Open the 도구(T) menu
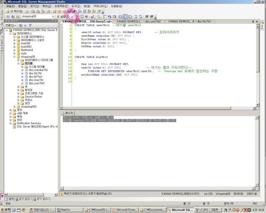Viewport: 266px width, 213px height. pyautogui.click(x=76, y=6)
